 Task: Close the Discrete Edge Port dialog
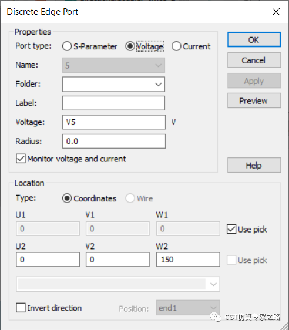pos(275,12)
